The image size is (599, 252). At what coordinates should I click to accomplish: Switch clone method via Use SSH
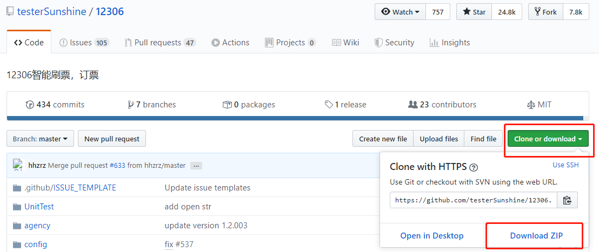[566, 165]
